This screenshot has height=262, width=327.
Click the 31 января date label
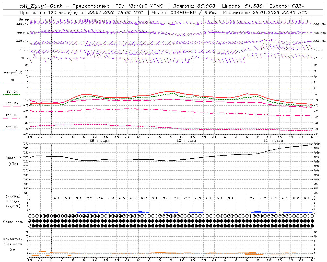click(x=273, y=141)
